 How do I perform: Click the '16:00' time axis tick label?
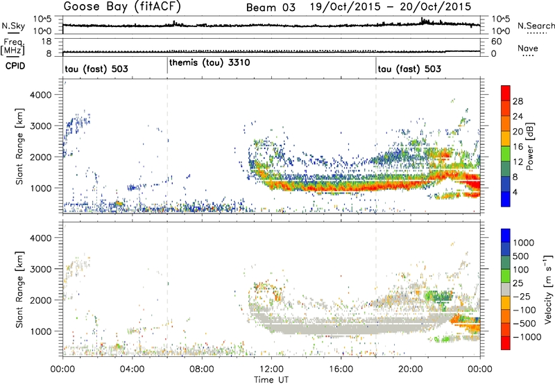pyautogui.click(x=341, y=369)
